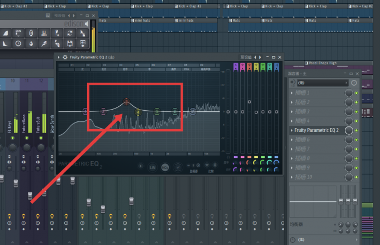Open Edison run script tool
Viewport: 380px width, 245px height.
pyautogui.click(x=18, y=33)
